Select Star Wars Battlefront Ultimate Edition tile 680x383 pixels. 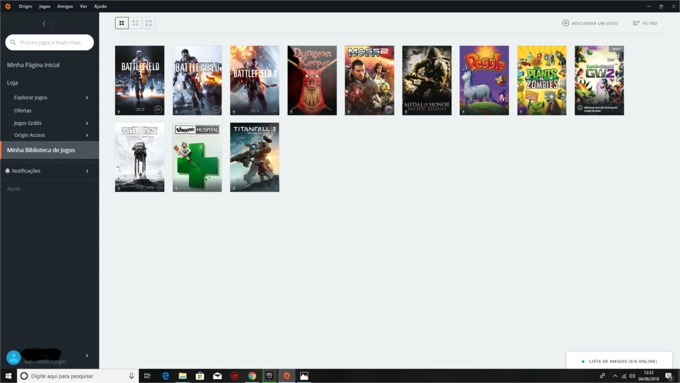coord(140,157)
